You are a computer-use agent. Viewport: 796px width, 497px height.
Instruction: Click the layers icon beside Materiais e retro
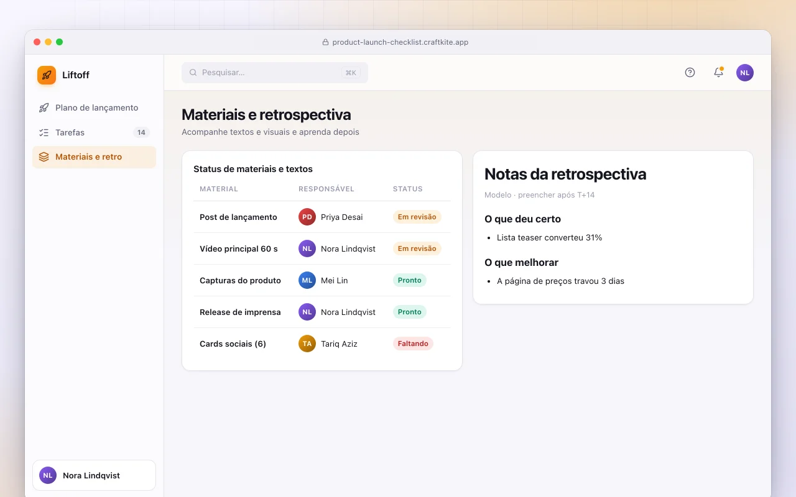coord(44,157)
